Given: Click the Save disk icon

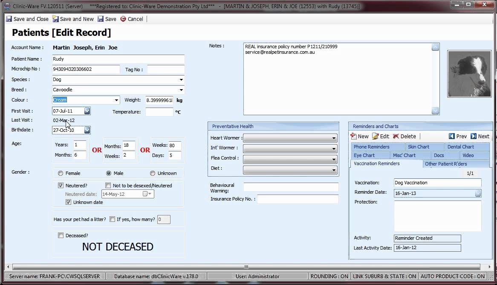Looking at the screenshot, I should 101,19.
